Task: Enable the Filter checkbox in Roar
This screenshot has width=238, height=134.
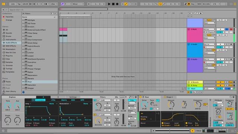Action: [x=186, y=123]
